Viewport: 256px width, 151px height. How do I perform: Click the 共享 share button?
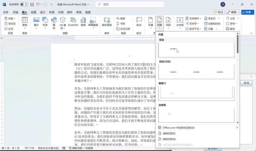tap(248, 12)
